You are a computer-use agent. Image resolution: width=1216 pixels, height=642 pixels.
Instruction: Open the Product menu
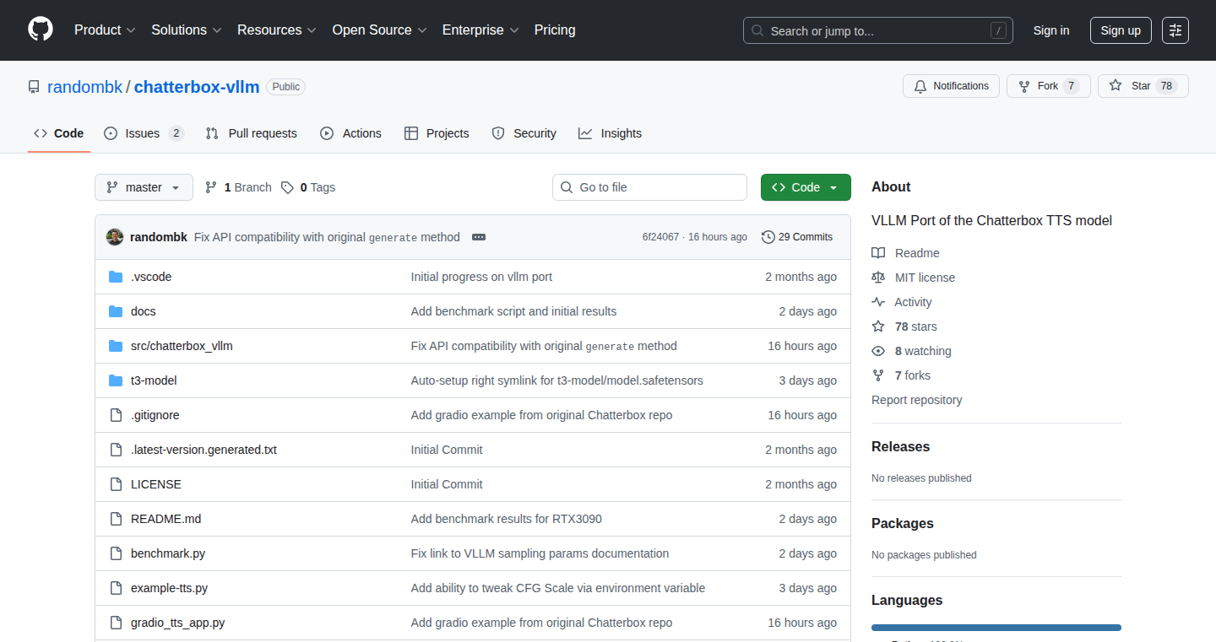coord(105,30)
